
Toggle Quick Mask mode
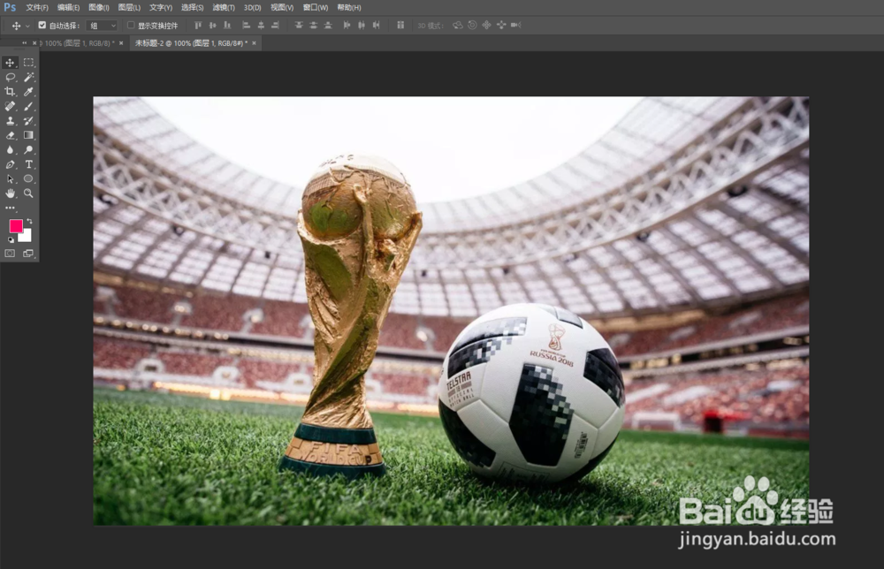click(10, 254)
